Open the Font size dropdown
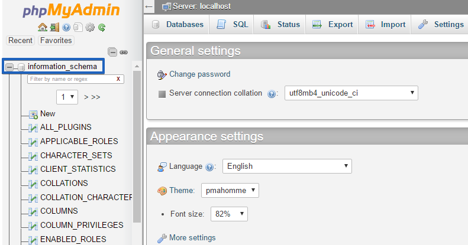 pyautogui.click(x=229, y=214)
